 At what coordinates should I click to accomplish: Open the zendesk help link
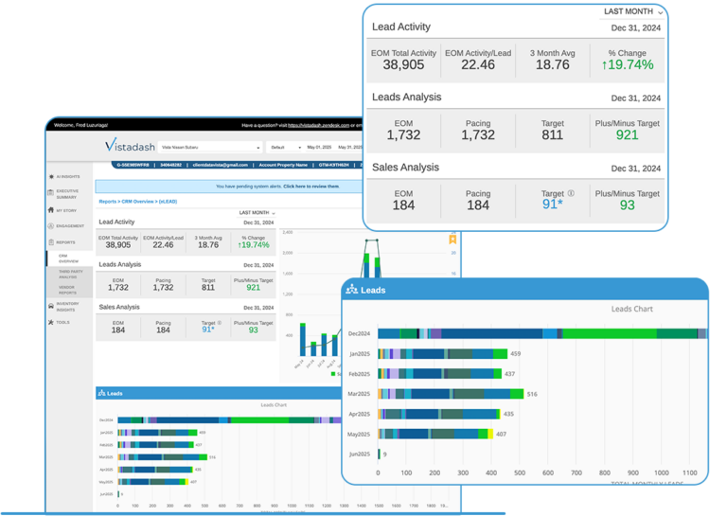point(318,125)
